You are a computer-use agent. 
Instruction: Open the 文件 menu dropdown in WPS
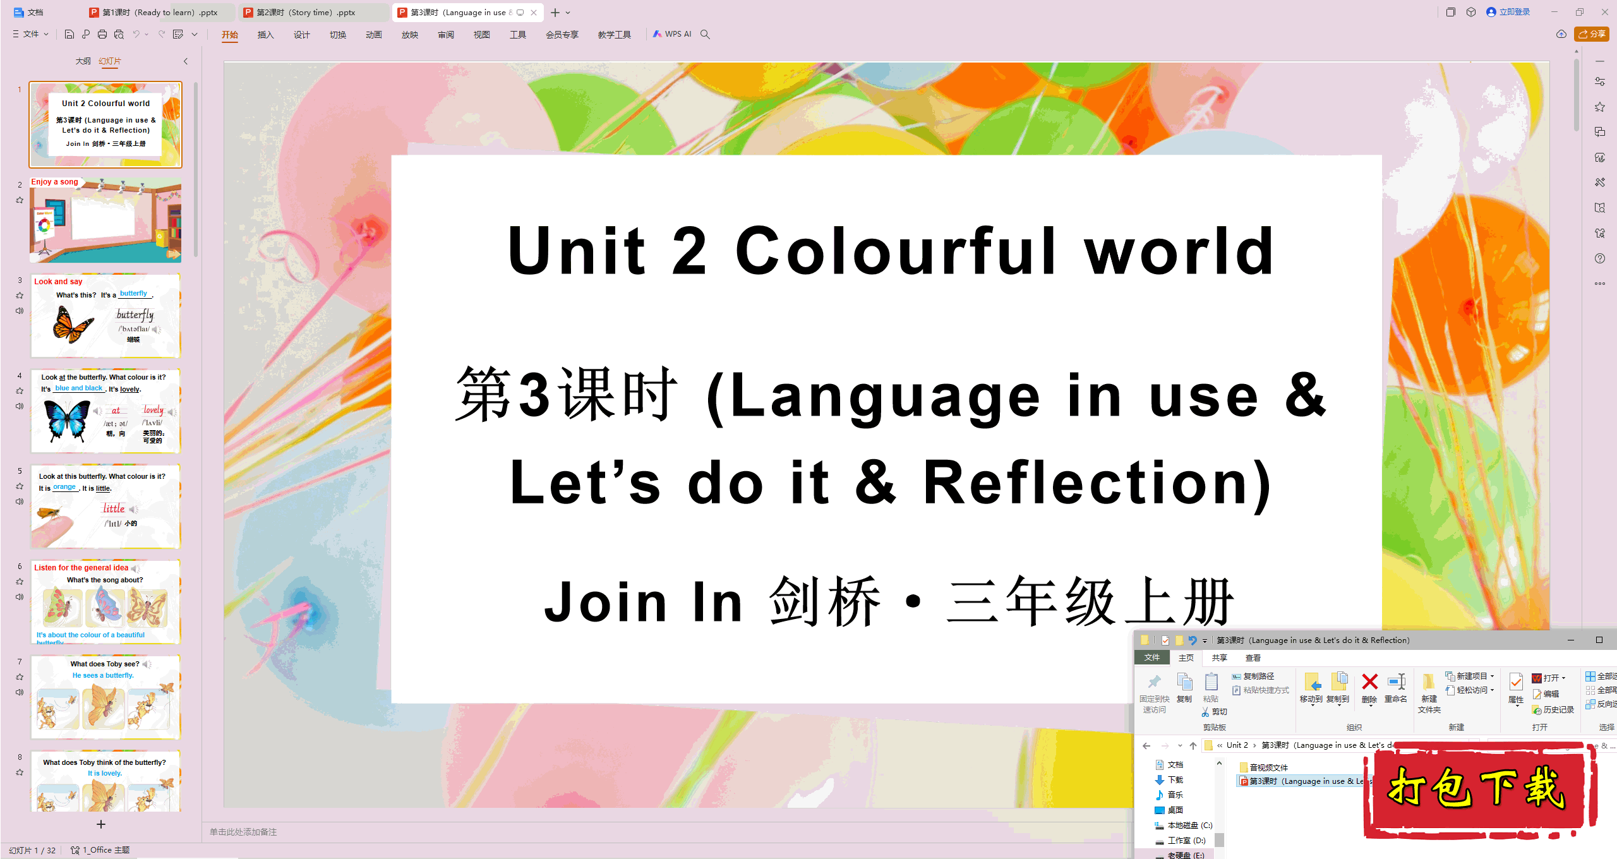[x=31, y=34]
